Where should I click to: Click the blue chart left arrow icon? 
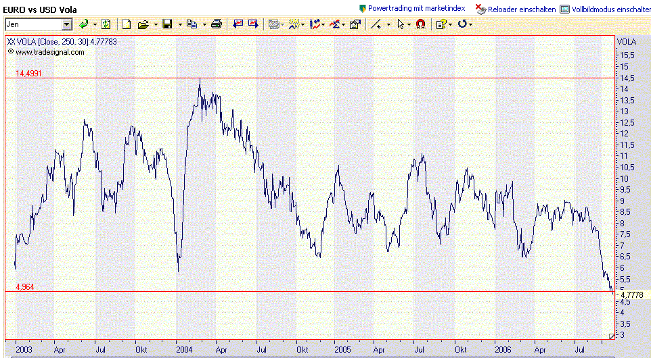click(238, 24)
